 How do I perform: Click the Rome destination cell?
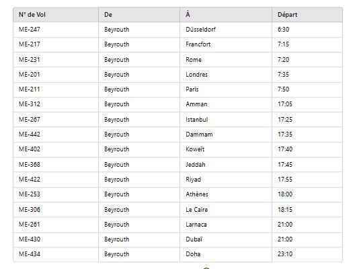226,60
